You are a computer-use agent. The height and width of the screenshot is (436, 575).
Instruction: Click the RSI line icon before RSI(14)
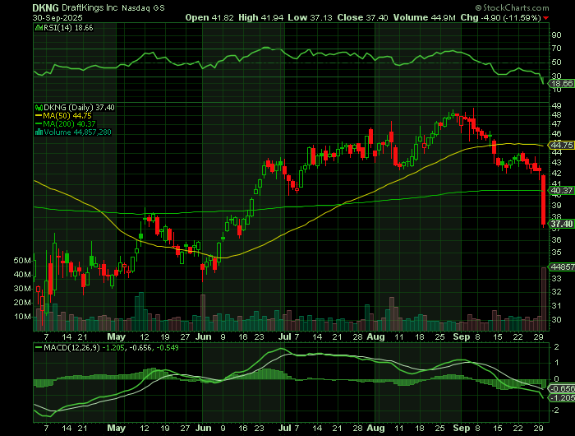click(x=39, y=27)
